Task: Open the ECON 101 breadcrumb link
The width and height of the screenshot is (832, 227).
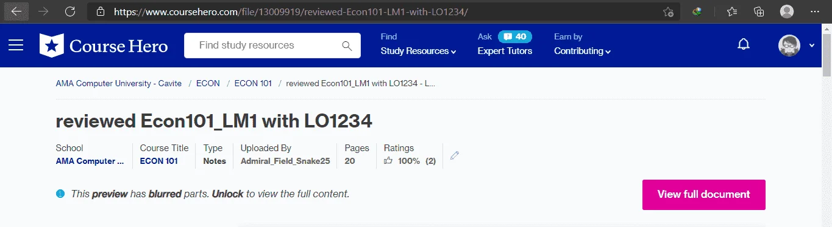Action: coord(253,83)
